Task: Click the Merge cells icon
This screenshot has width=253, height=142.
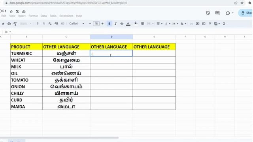Action: point(149,24)
